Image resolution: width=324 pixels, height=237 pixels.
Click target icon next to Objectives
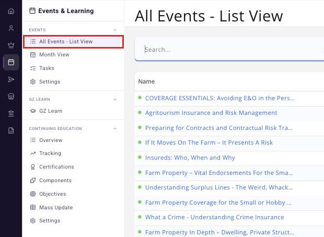[x=33, y=194]
